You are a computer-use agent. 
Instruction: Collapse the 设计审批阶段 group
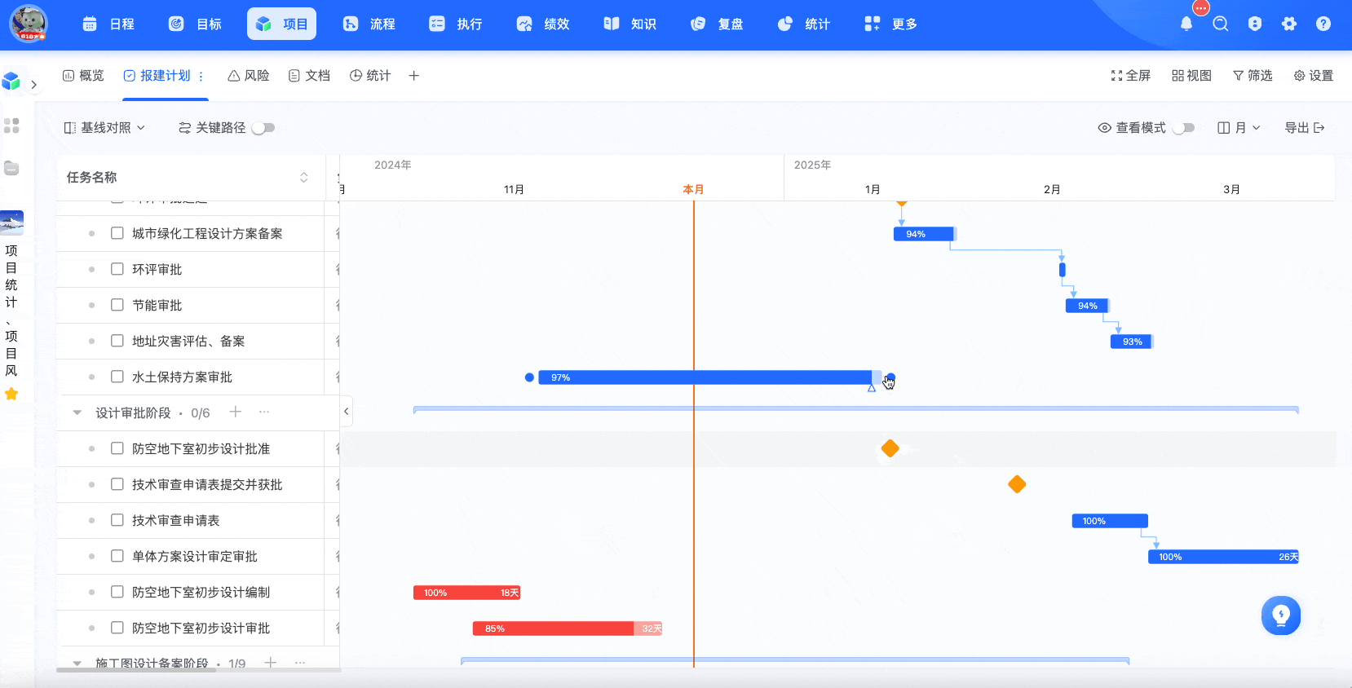(x=77, y=412)
